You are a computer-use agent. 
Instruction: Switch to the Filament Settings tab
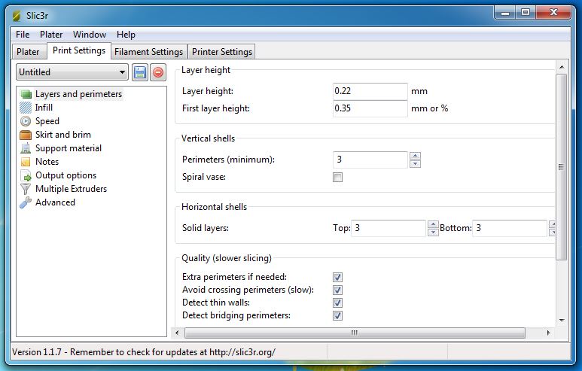[x=149, y=52]
